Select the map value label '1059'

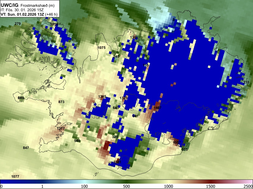pyautogui.click(x=54, y=24)
